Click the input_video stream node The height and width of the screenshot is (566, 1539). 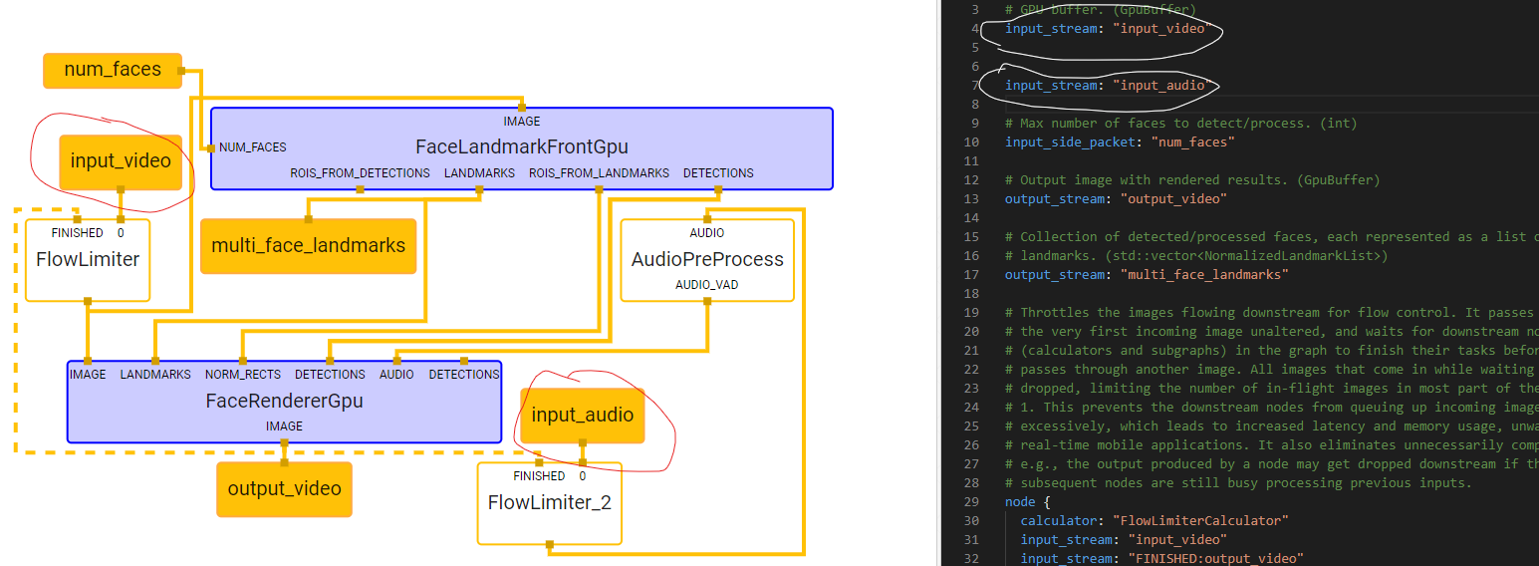coord(121,161)
